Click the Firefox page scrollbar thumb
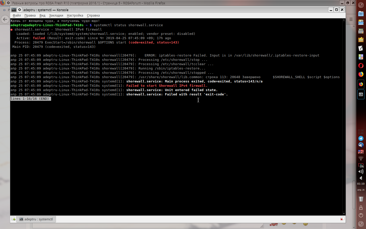Viewport: 366px width, 229px height. point(354,195)
